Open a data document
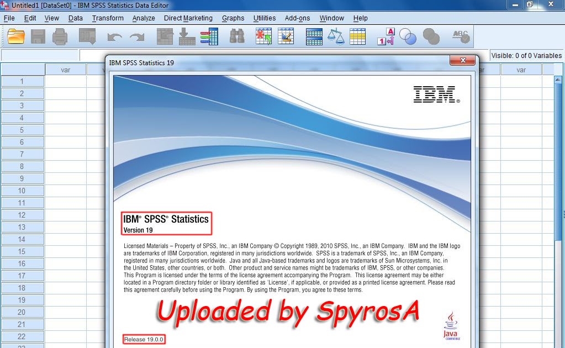 click(15, 36)
